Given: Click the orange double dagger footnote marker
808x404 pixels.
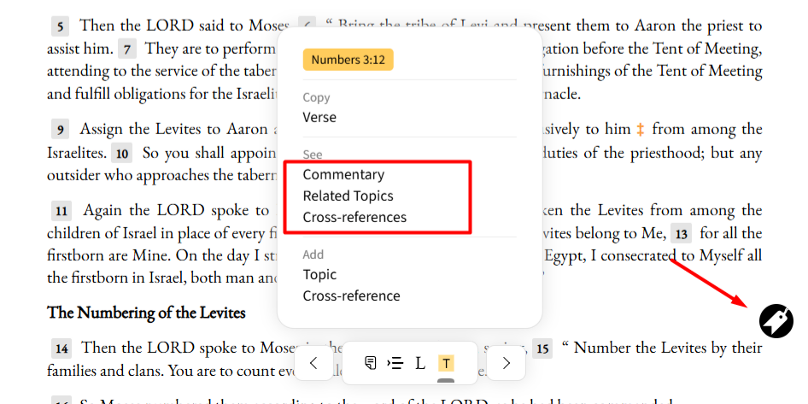Looking at the screenshot, I should tap(641, 129).
